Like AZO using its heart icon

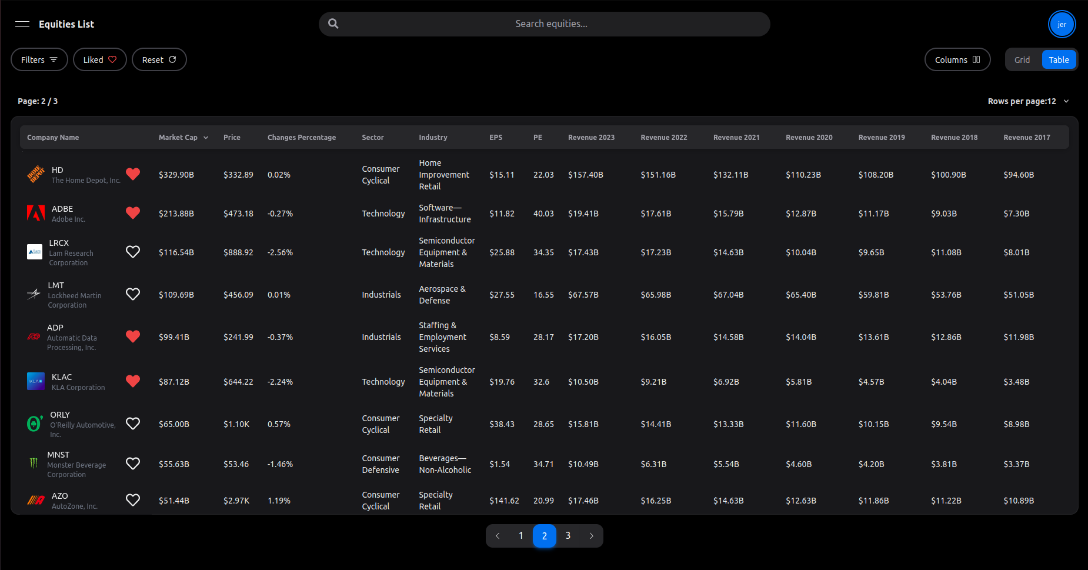133,500
